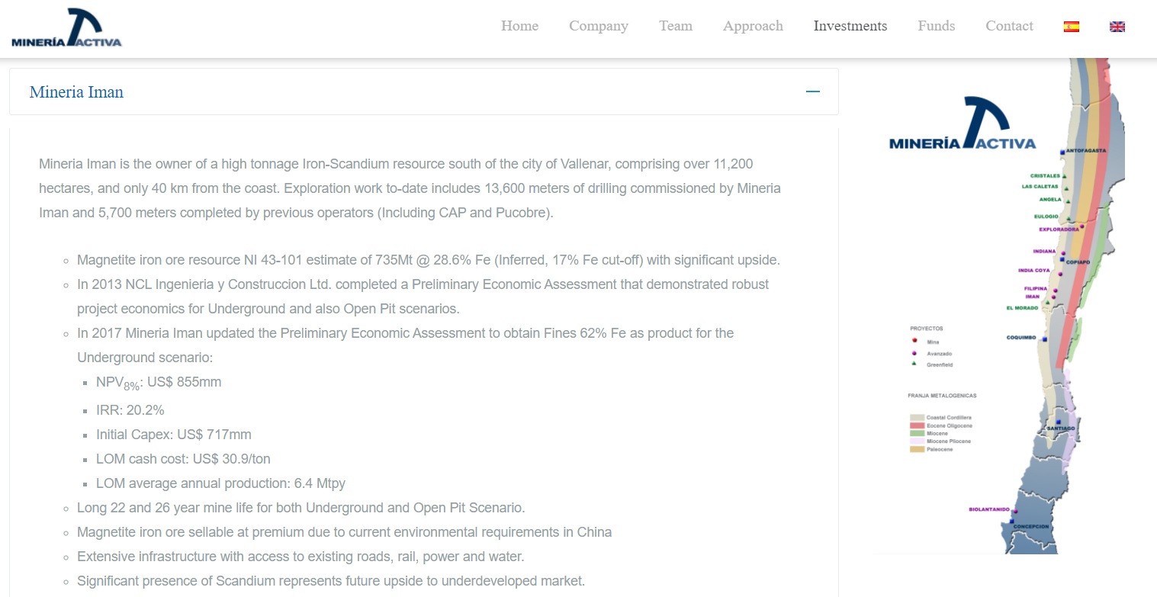Click the 'IRR: 20.2%' line
The width and height of the screenshot is (1157, 597).
(130, 410)
